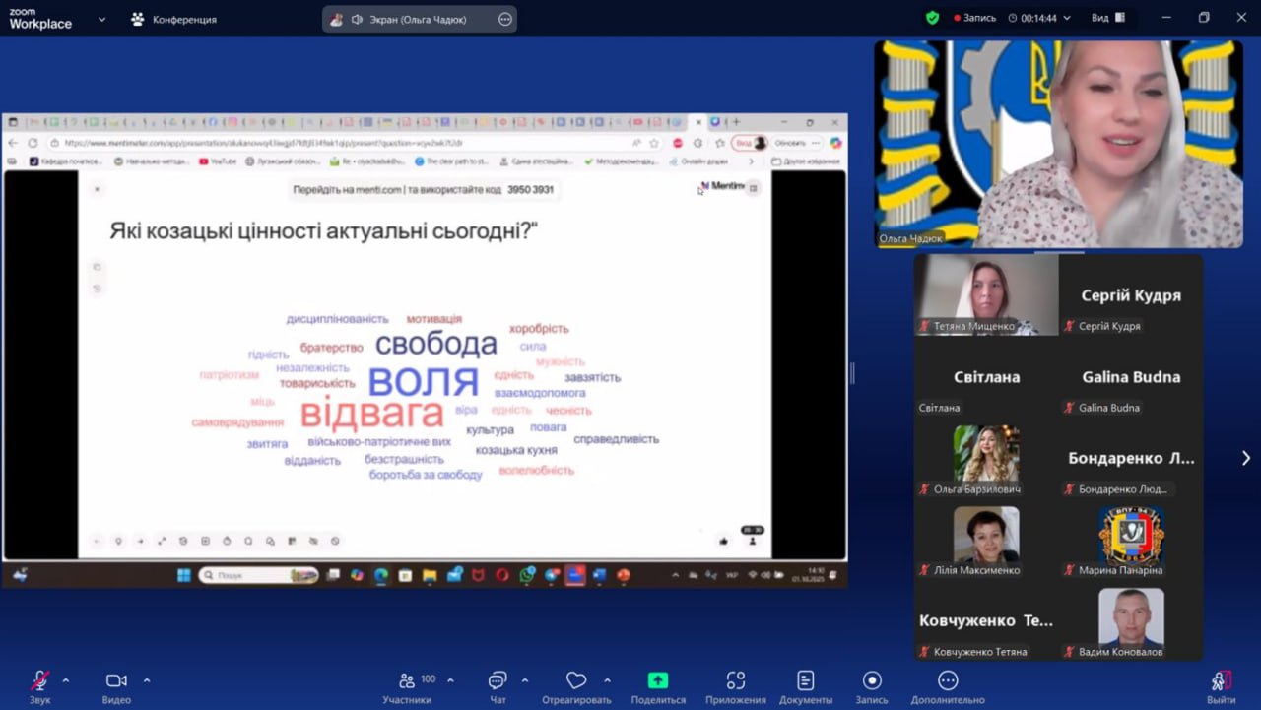Click the Отреагировать reactions heart icon
Screen dimensions: 1261x710
pos(576,681)
